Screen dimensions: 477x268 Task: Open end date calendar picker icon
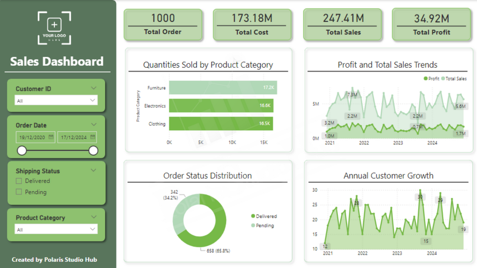(93, 137)
